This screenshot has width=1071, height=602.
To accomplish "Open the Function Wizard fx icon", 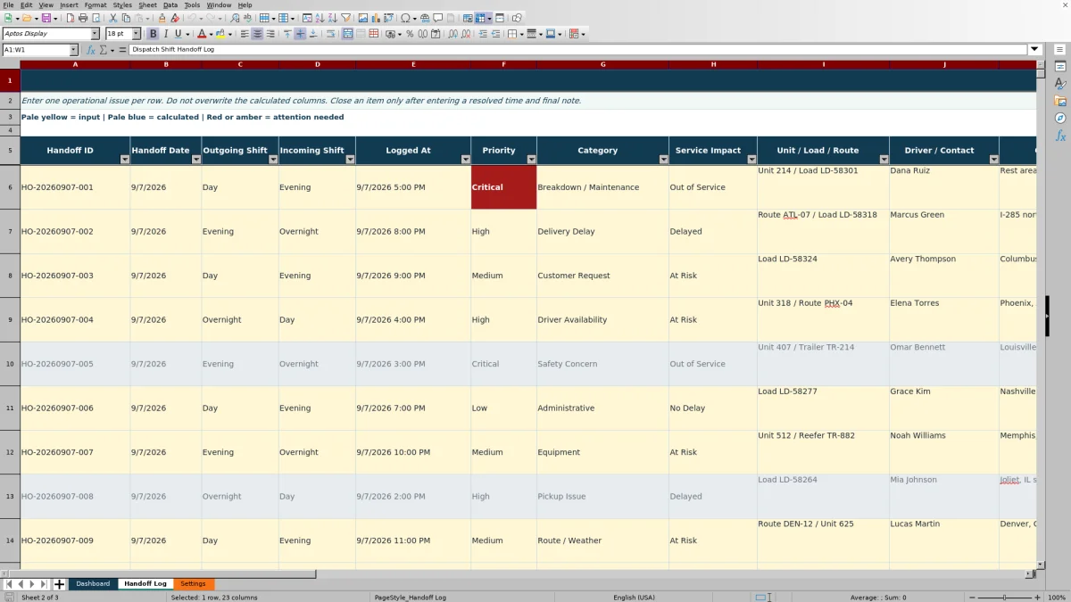I will pos(91,50).
